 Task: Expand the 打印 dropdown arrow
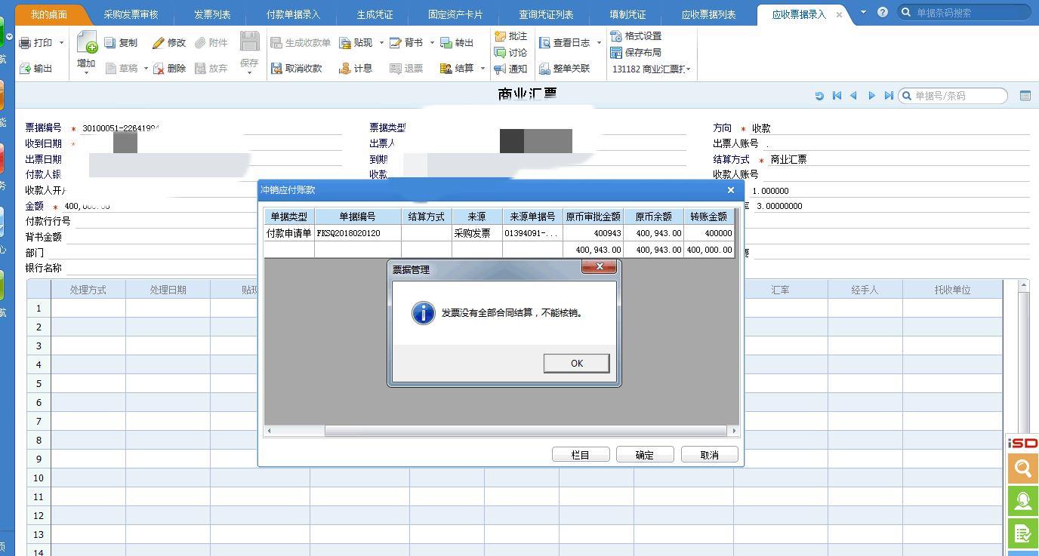(62, 43)
